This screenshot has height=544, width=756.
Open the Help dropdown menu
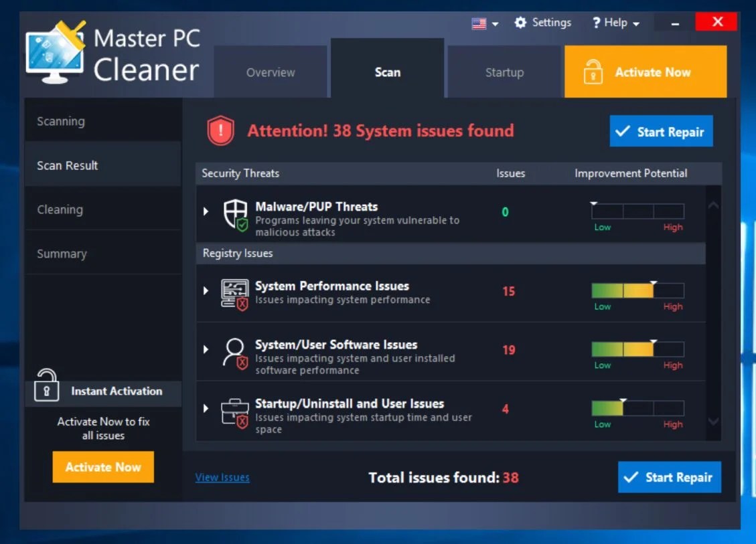coord(616,23)
